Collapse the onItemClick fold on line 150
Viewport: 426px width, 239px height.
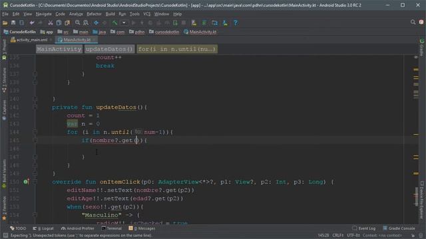(35, 182)
